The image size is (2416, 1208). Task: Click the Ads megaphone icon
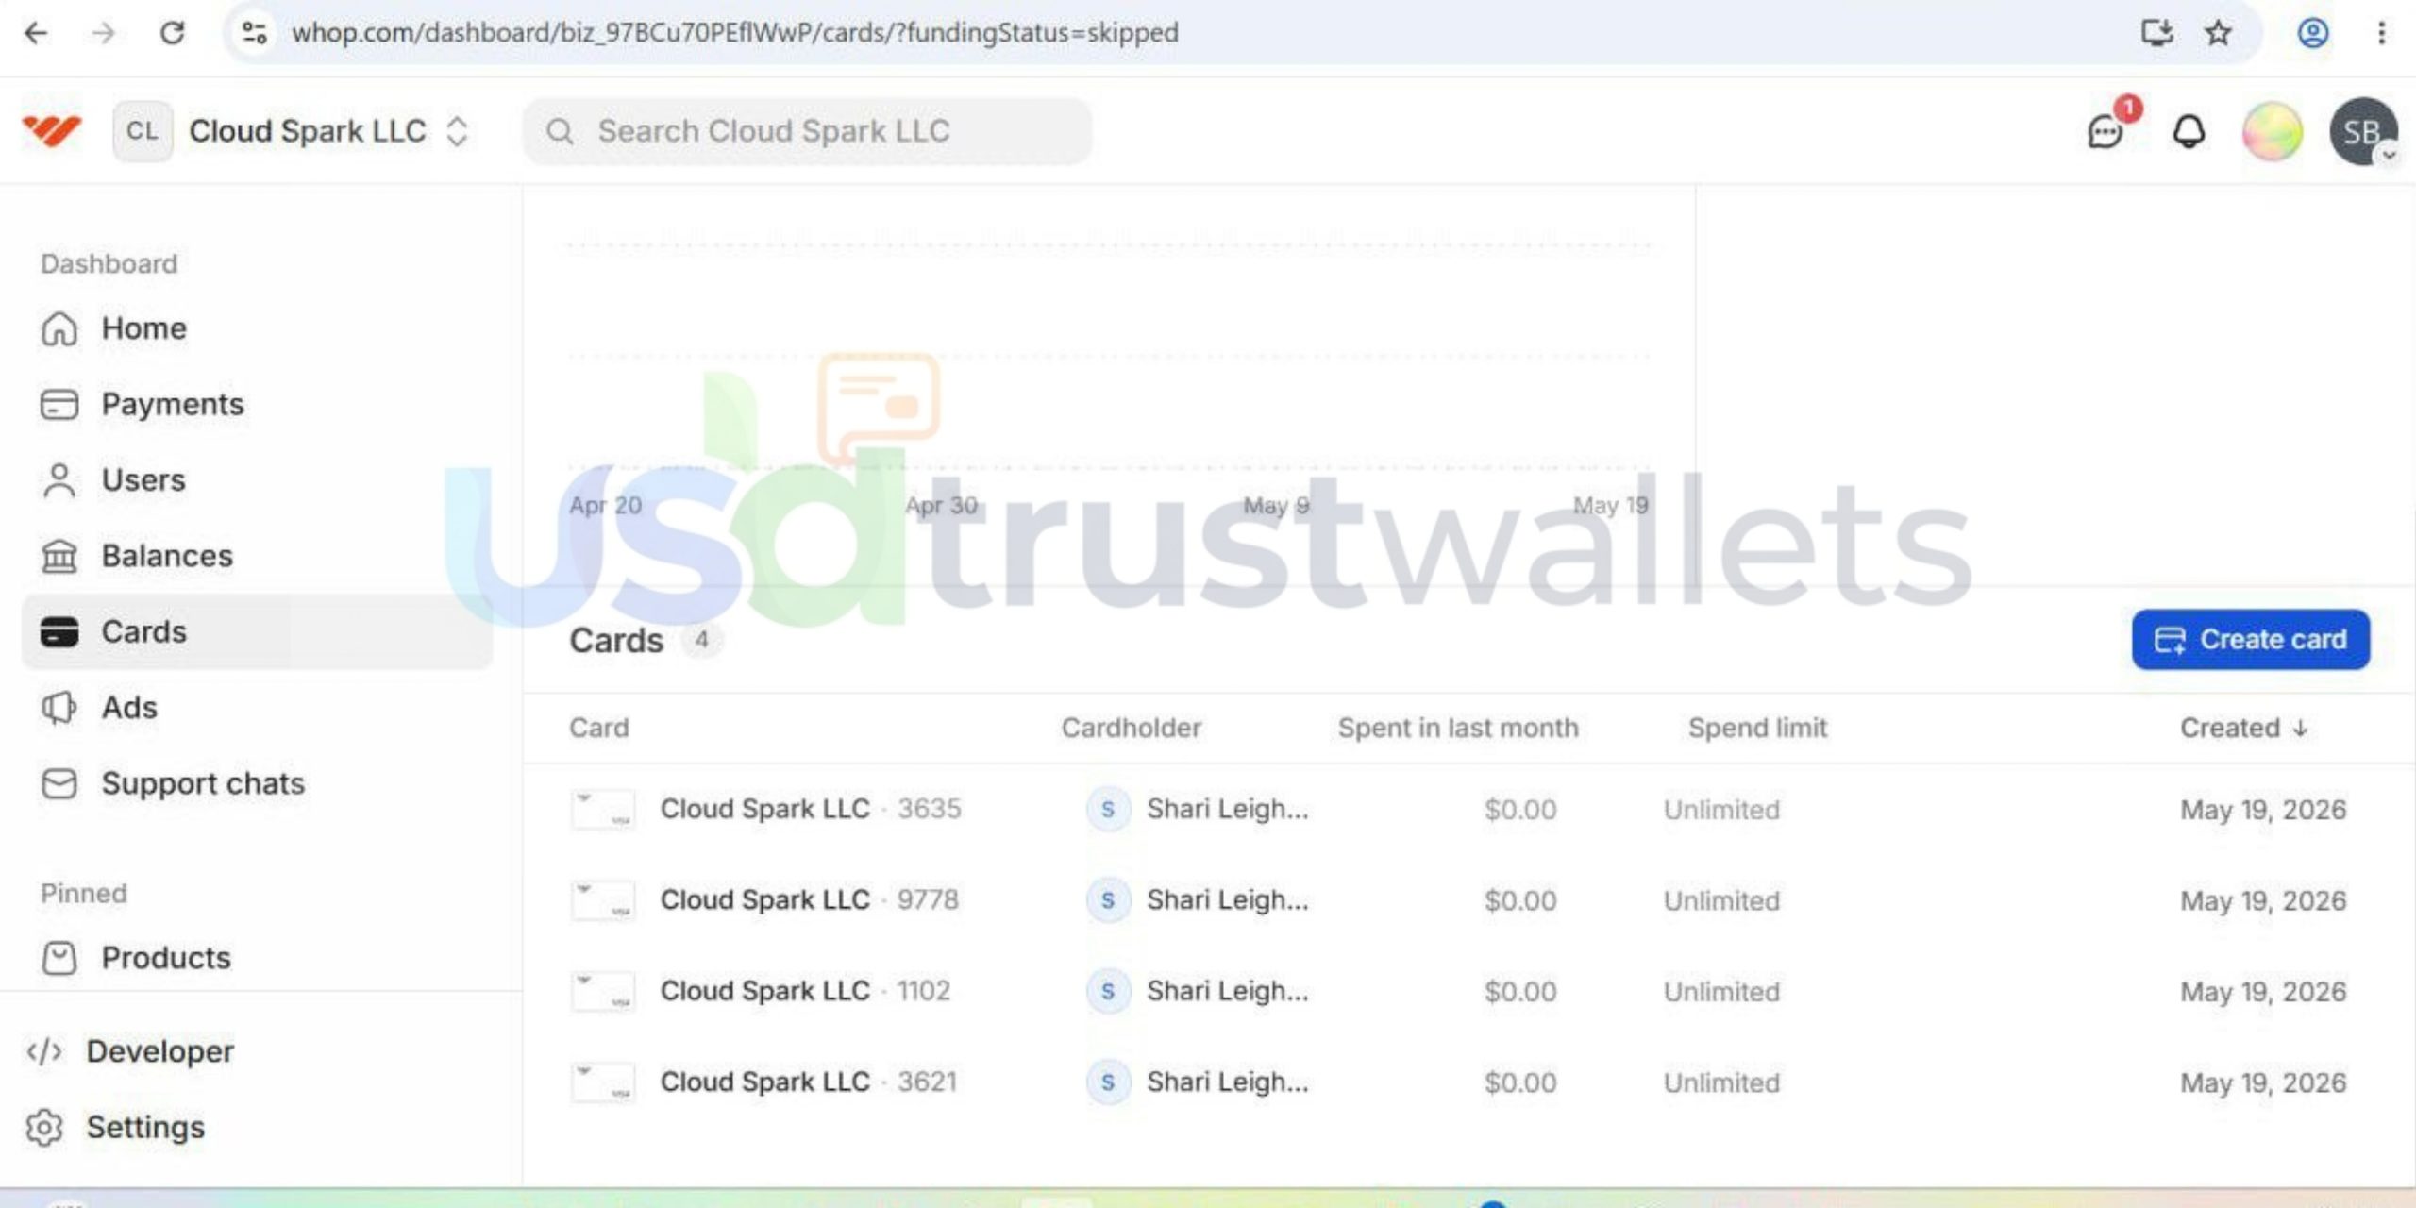tap(59, 708)
